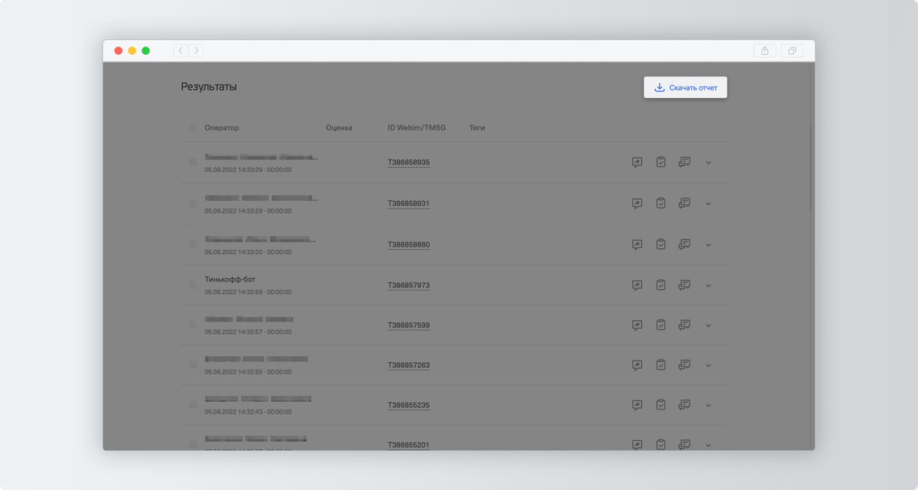Image resolution: width=918 pixels, height=490 pixels.
Task: Open the ID link T386855235
Action: coord(408,404)
